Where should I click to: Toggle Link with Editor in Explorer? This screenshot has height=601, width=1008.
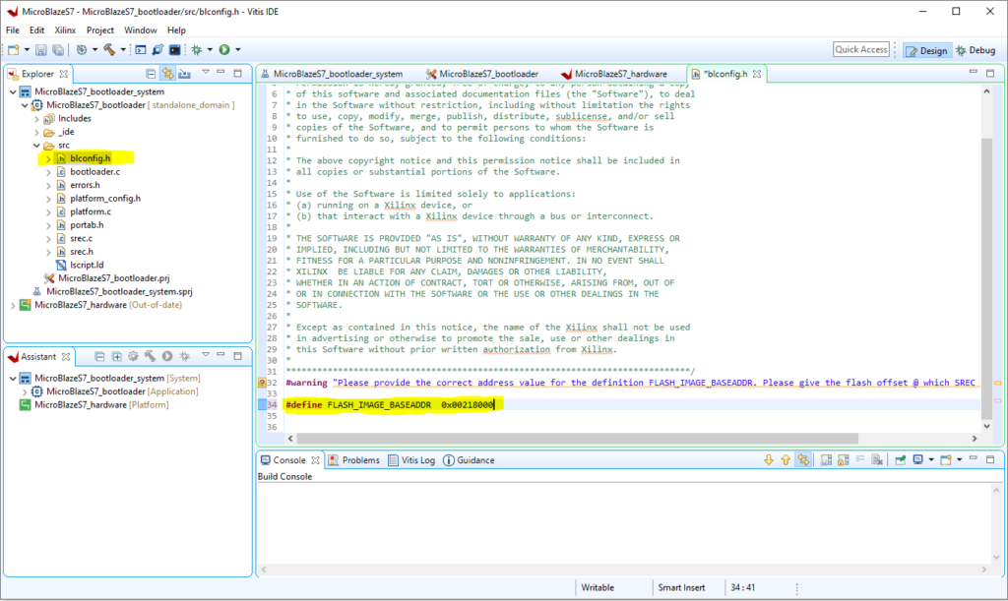[168, 73]
